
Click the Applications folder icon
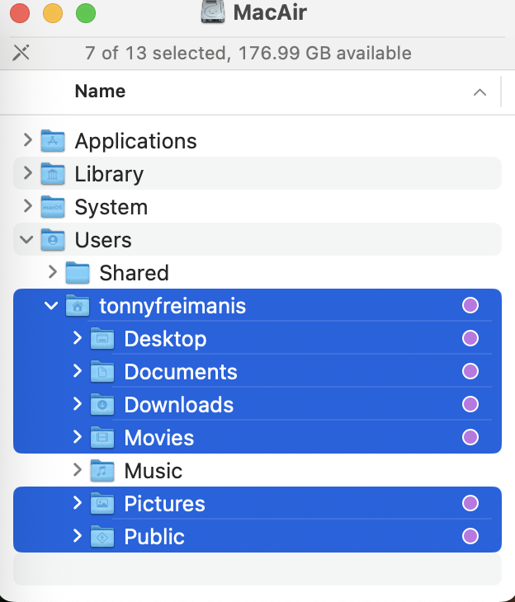tap(53, 141)
